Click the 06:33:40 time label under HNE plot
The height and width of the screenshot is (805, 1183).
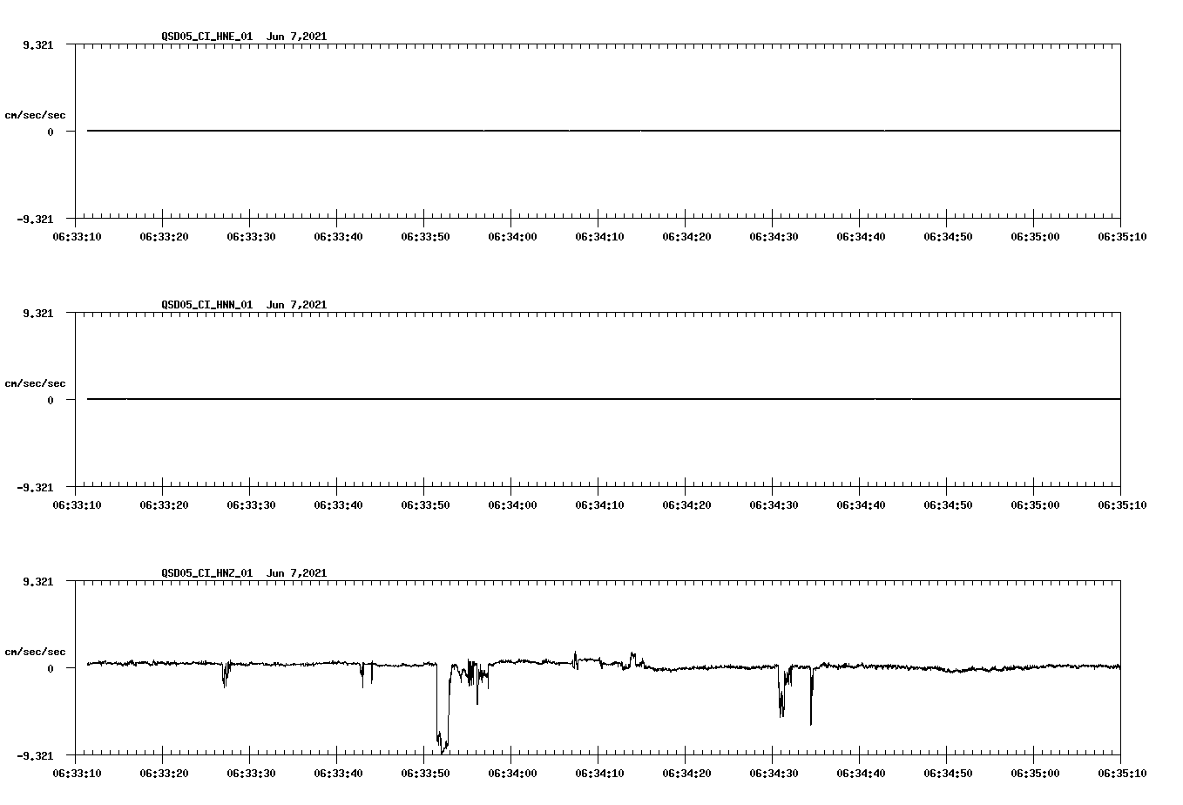tap(338, 236)
